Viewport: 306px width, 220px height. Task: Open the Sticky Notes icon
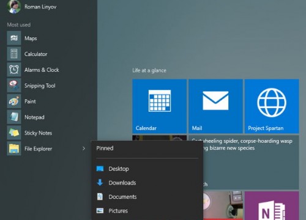tap(14, 133)
